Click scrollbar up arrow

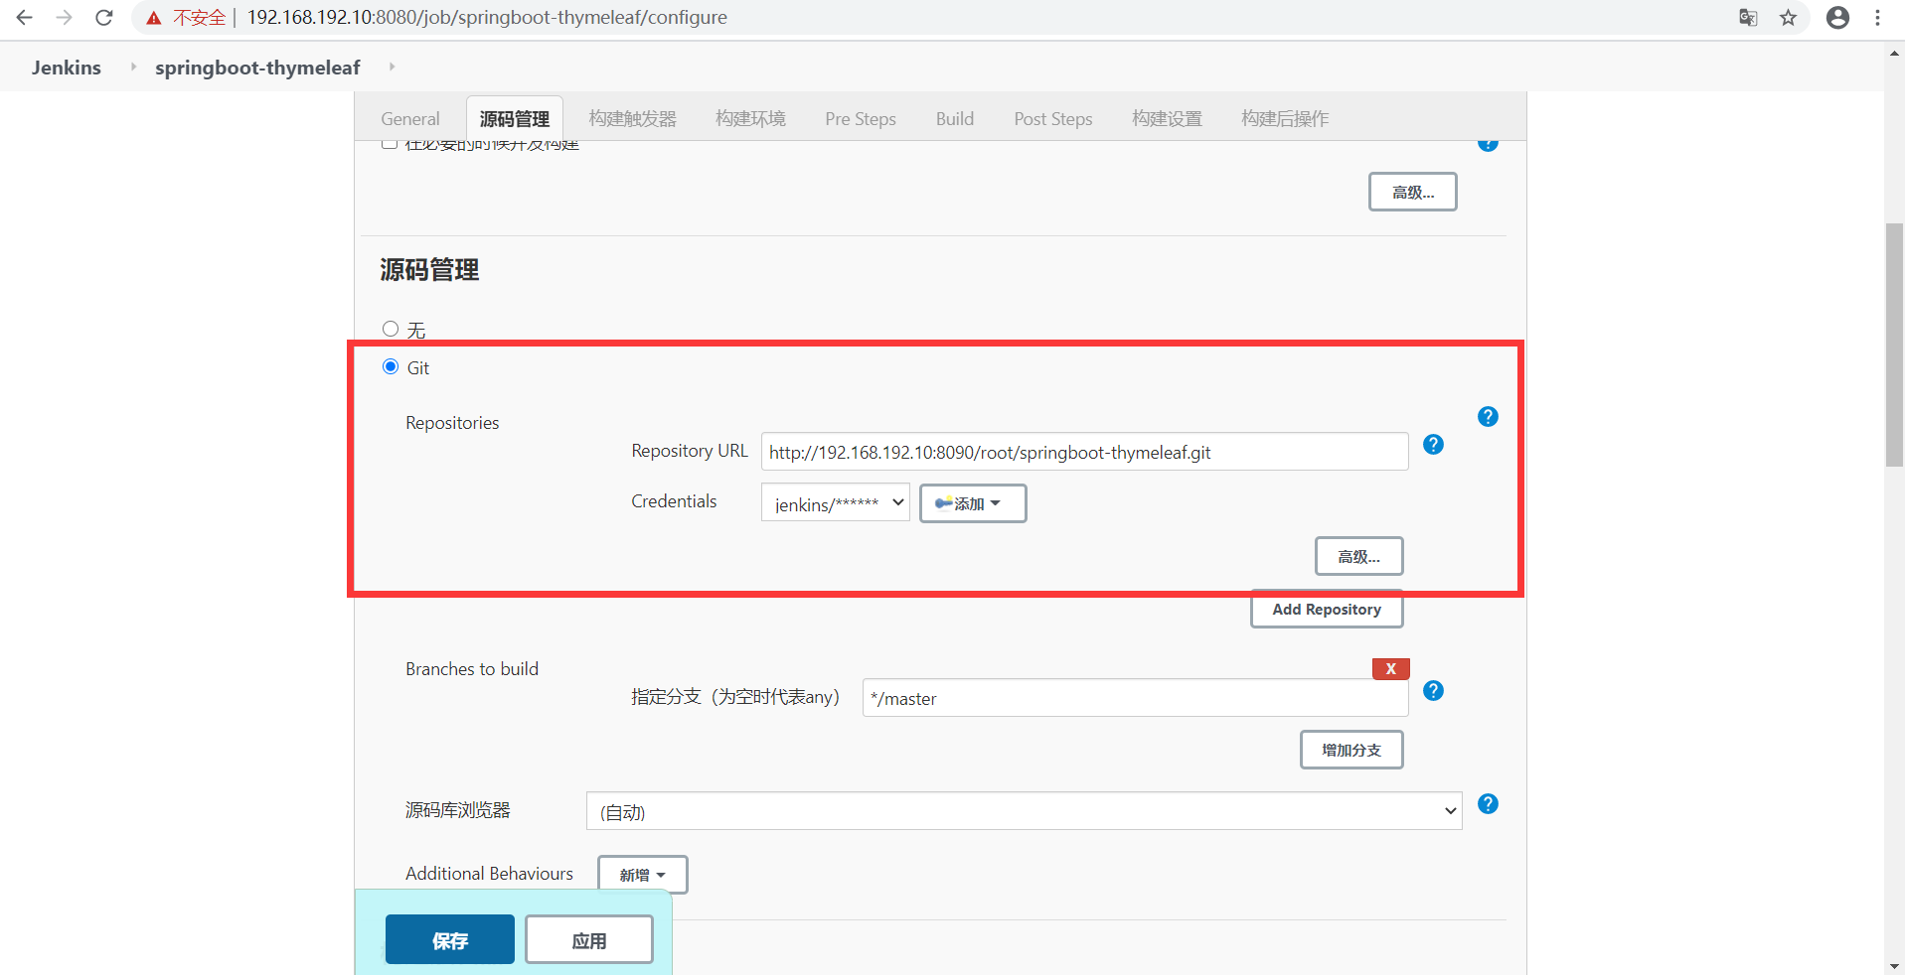point(1894,53)
